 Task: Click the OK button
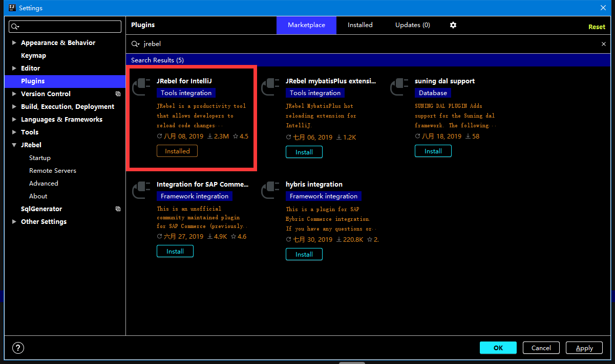(498, 348)
